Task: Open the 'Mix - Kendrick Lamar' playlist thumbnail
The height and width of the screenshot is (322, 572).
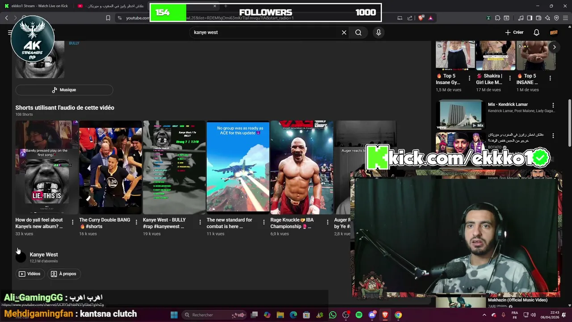Action: tap(460, 114)
